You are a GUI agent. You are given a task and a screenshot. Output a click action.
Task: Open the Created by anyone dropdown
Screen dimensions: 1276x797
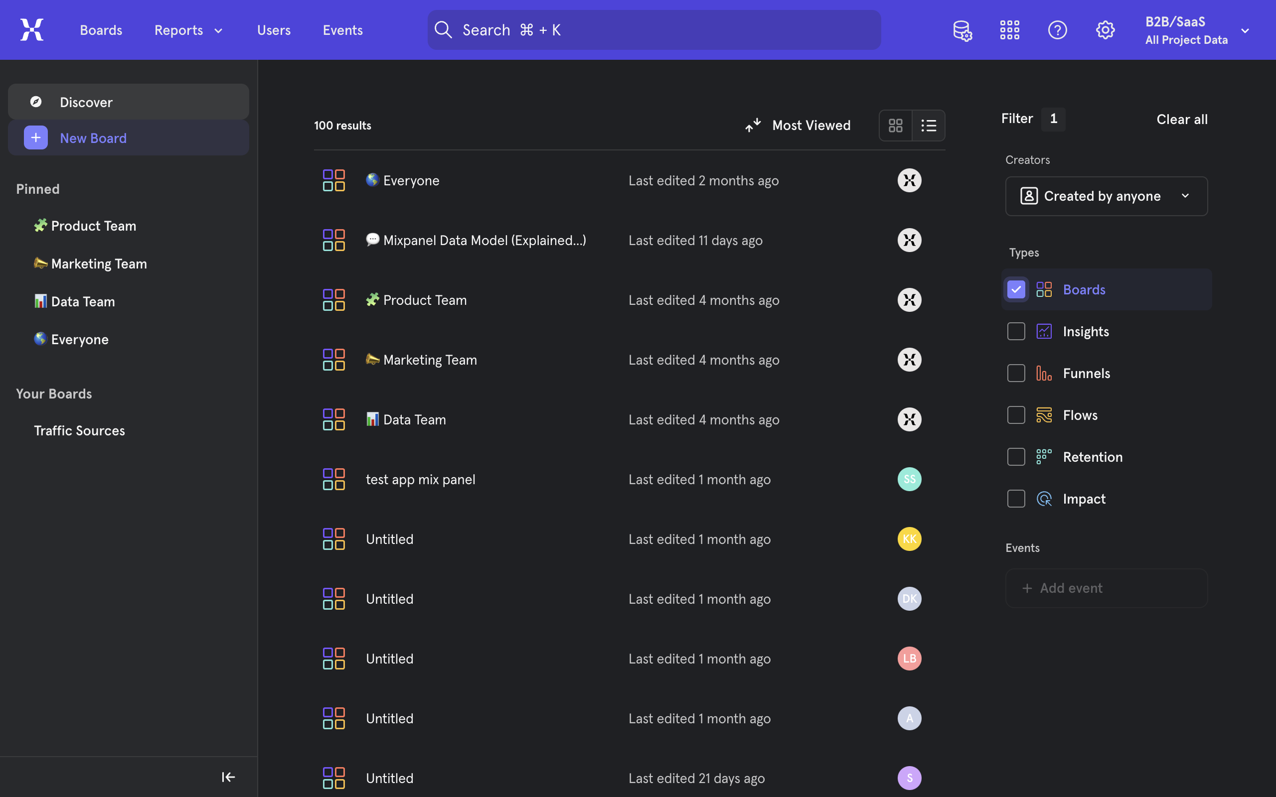tap(1106, 196)
